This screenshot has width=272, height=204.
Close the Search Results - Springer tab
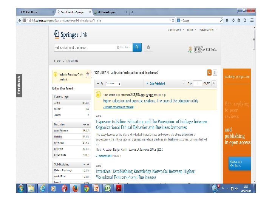[90, 12]
